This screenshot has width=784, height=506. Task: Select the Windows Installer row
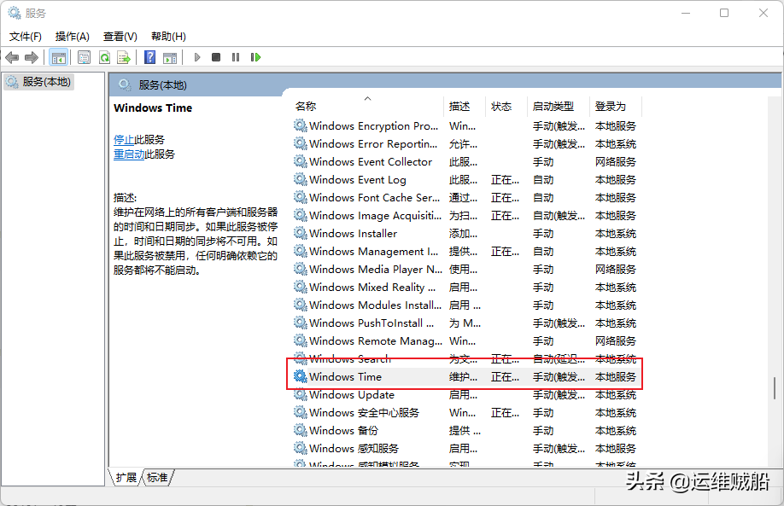pos(466,234)
